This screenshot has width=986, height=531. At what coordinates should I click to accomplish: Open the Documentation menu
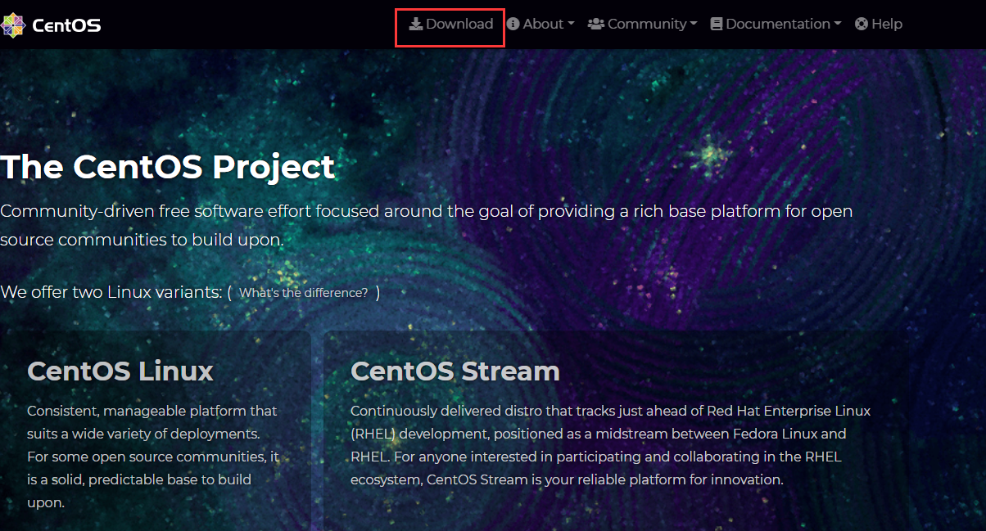[x=776, y=24]
